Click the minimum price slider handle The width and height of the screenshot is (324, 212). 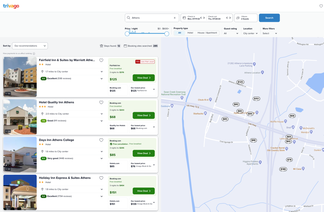click(x=127, y=34)
